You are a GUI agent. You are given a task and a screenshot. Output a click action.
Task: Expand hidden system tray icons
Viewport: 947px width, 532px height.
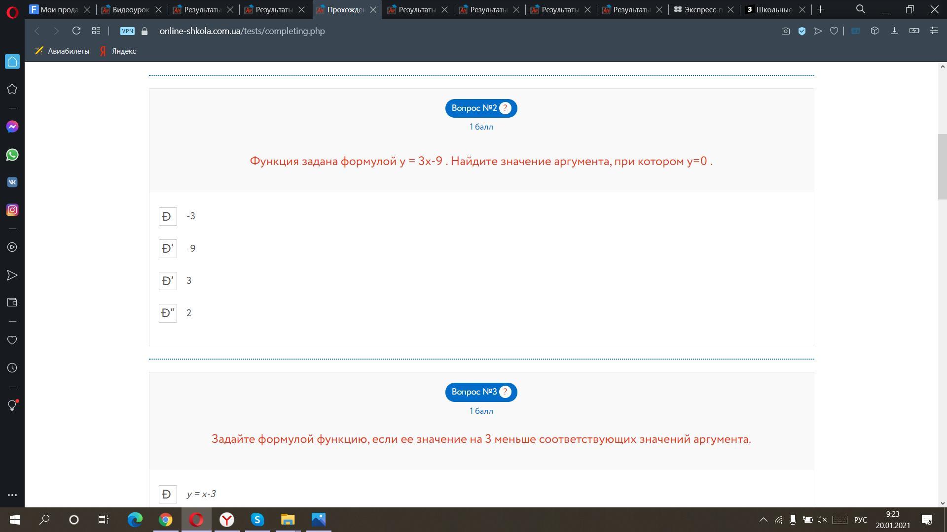coord(763,520)
